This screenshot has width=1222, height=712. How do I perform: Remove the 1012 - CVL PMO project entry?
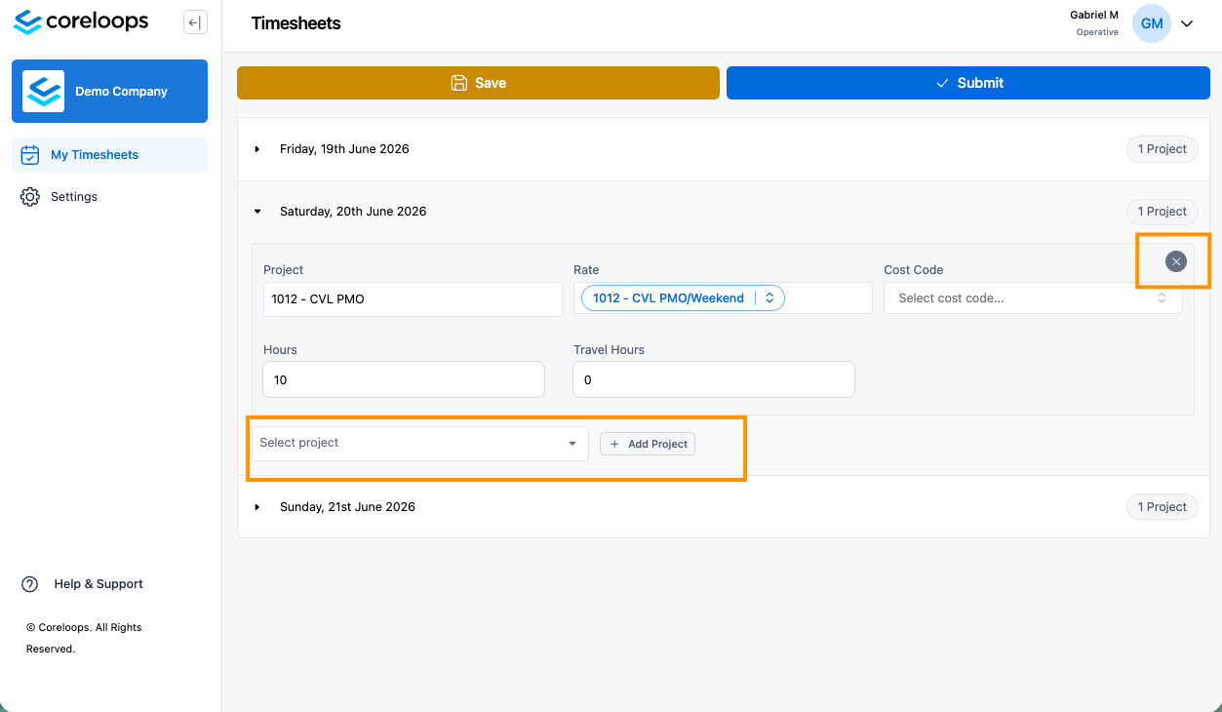coord(1176,261)
